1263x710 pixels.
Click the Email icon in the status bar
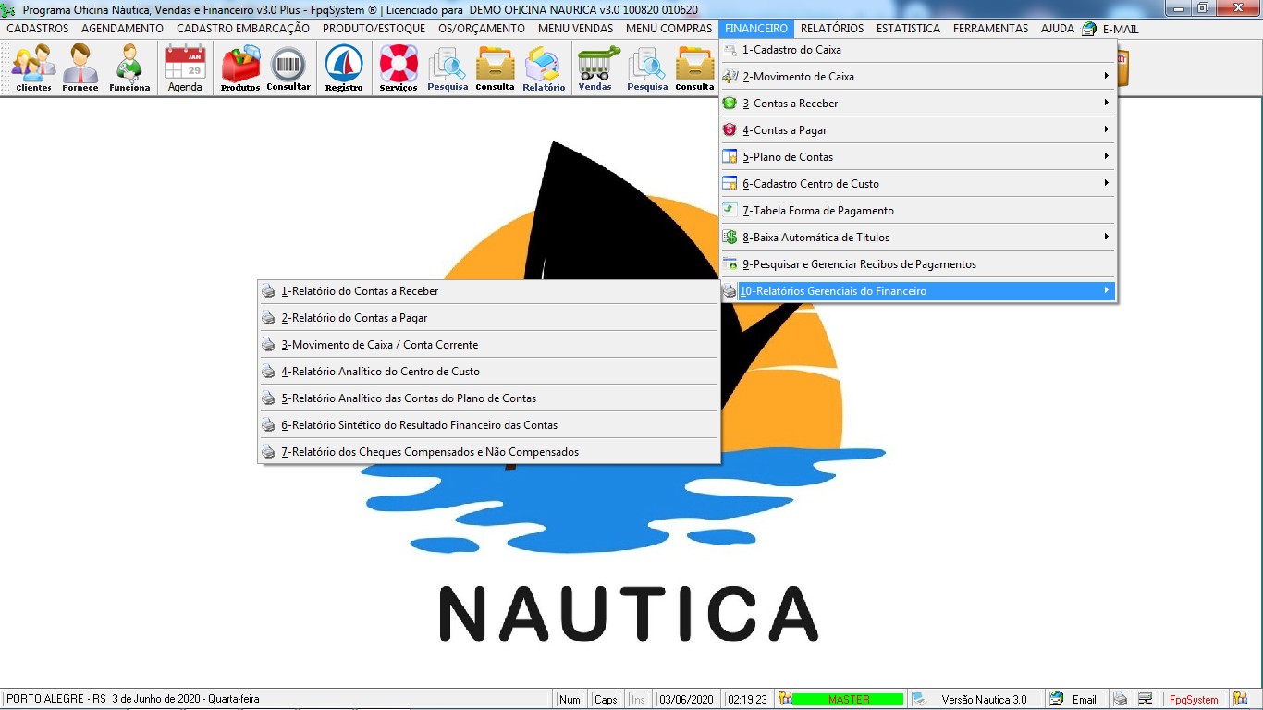[x=1056, y=699]
